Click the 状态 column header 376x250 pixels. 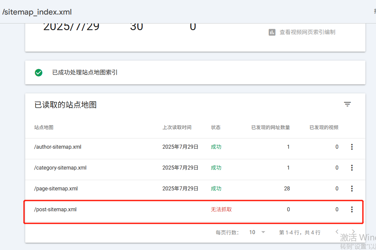point(216,127)
